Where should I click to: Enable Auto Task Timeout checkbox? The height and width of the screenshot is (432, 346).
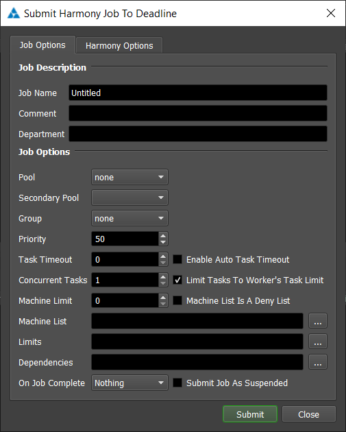coord(177,259)
